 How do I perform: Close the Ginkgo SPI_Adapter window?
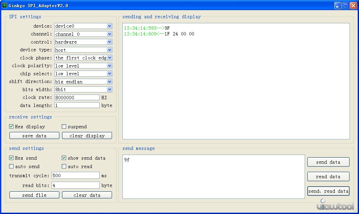353,5
